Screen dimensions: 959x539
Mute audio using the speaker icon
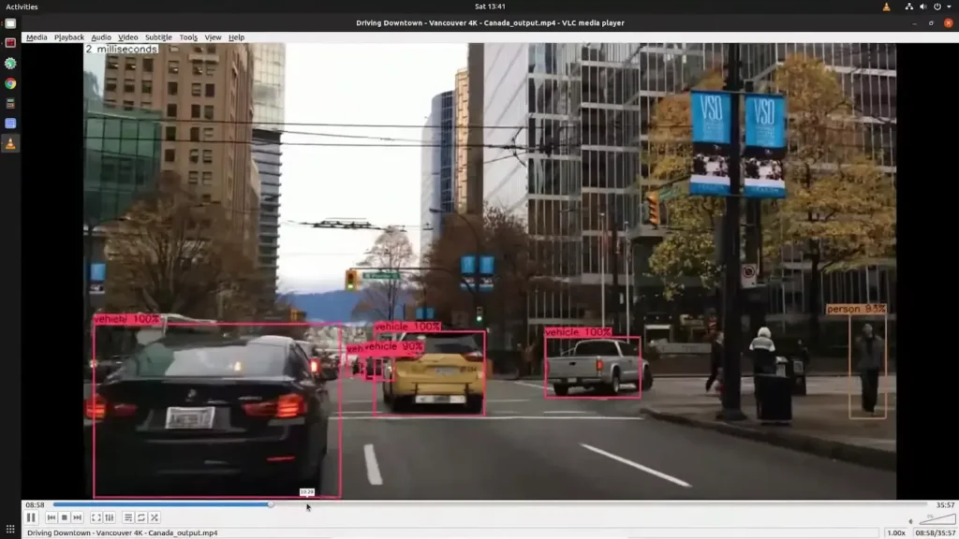click(x=910, y=521)
